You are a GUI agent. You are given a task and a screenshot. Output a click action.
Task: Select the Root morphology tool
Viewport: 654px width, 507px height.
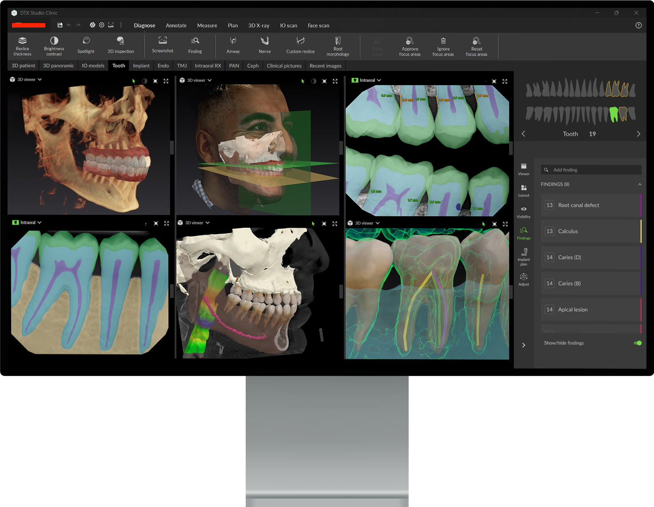pyautogui.click(x=338, y=46)
